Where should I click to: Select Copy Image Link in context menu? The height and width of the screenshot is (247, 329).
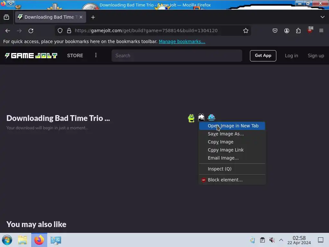(x=232, y=150)
